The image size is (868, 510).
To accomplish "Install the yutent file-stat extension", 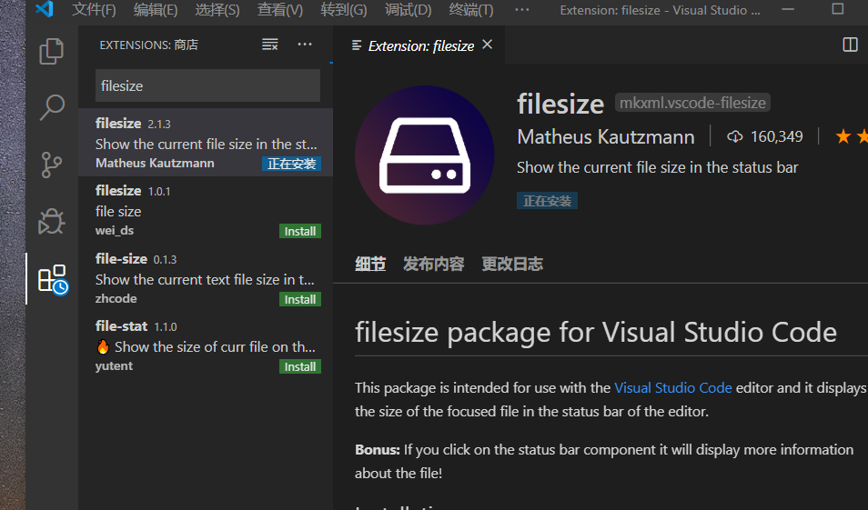I will coord(300,366).
